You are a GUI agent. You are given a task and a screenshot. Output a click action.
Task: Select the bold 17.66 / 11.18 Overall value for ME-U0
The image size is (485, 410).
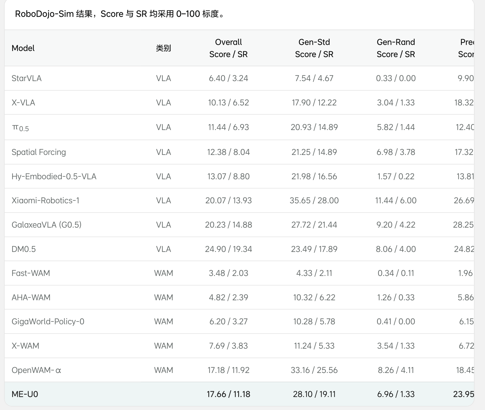(228, 394)
